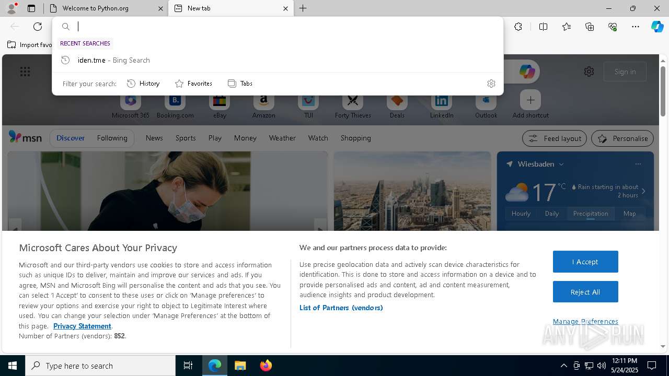Filter search by History
669x376 pixels.
pyautogui.click(x=144, y=84)
